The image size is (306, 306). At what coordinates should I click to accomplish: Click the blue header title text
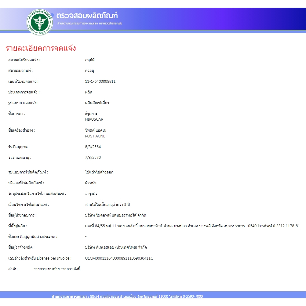pyautogui.click(x=87, y=16)
